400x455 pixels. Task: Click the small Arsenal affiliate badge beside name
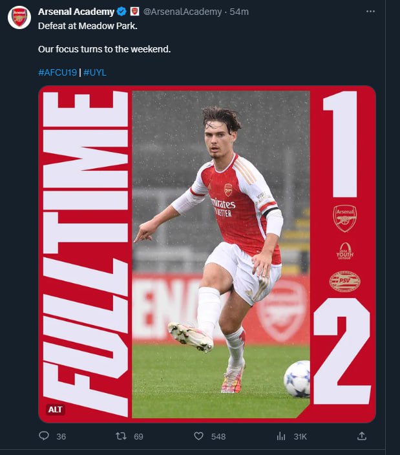(134, 12)
